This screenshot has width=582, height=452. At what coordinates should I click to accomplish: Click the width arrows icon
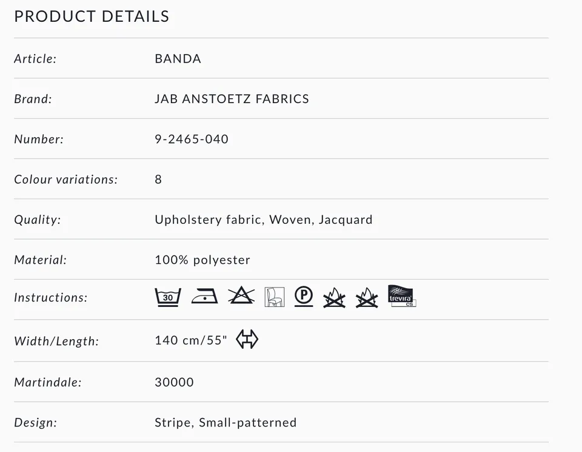click(x=247, y=339)
